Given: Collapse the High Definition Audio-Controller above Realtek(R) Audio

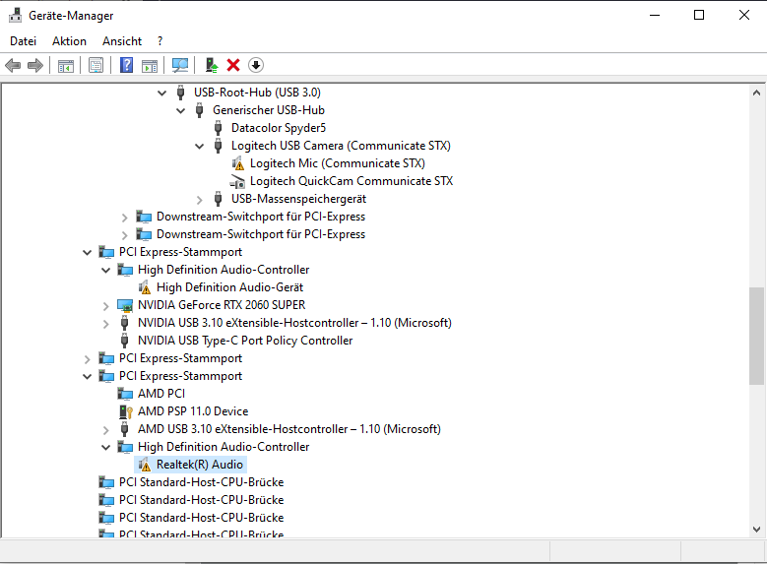Looking at the screenshot, I should pyautogui.click(x=105, y=447).
